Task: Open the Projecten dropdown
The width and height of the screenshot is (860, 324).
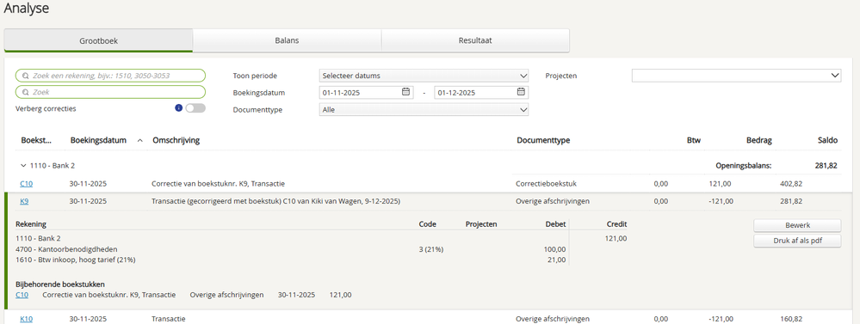Action: point(736,76)
